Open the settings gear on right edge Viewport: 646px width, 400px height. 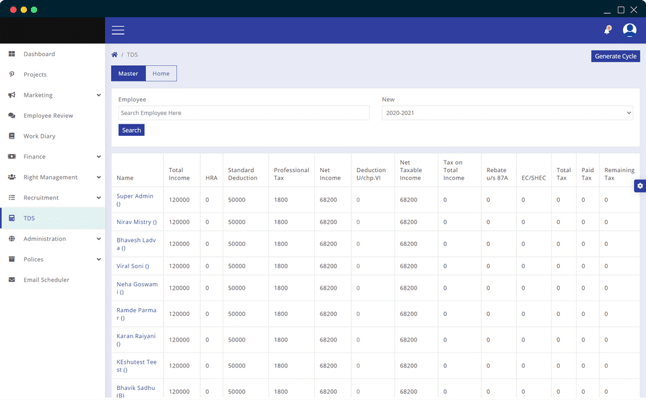(640, 186)
